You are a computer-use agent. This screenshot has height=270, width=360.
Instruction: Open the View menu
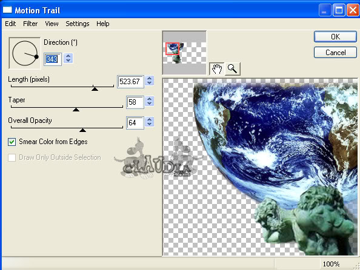52,24
